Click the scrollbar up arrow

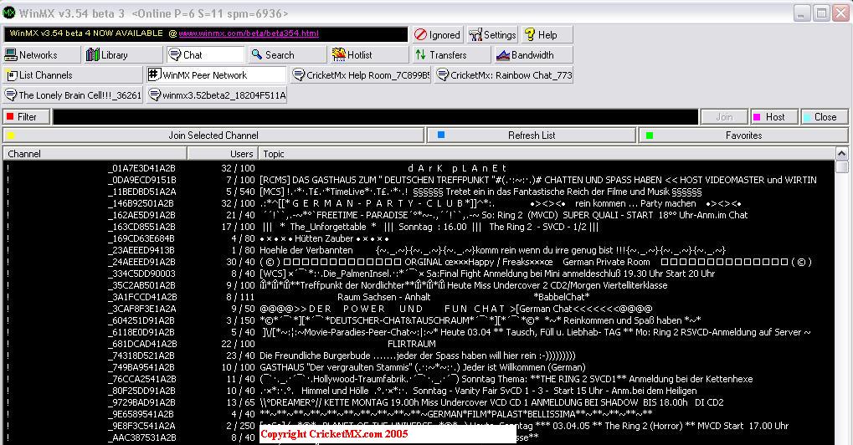point(841,154)
